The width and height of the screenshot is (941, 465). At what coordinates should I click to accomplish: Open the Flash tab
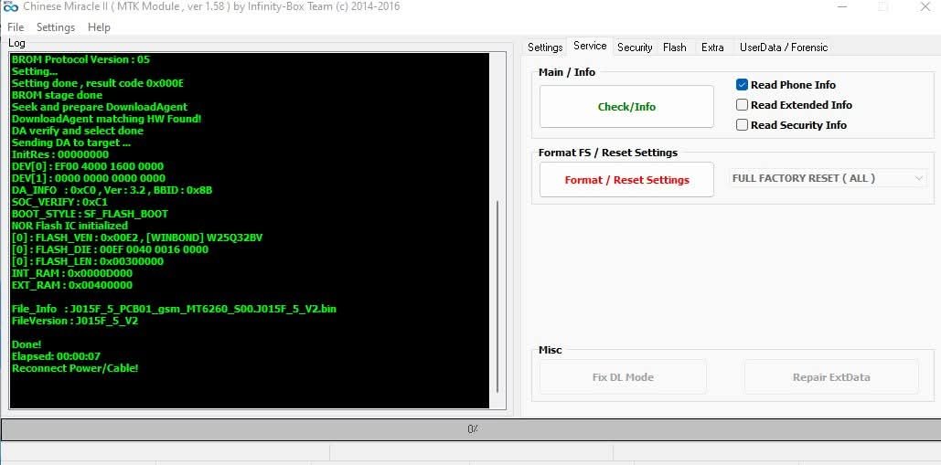coord(675,48)
